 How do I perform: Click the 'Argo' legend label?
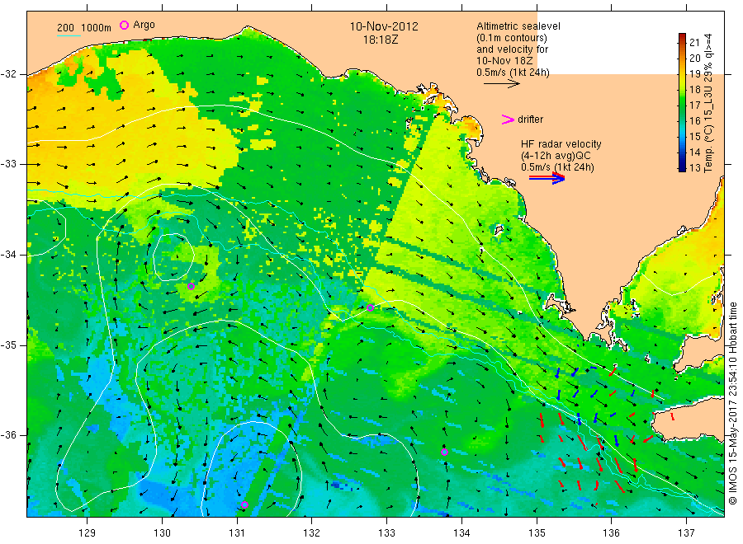click(x=144, y=25)
